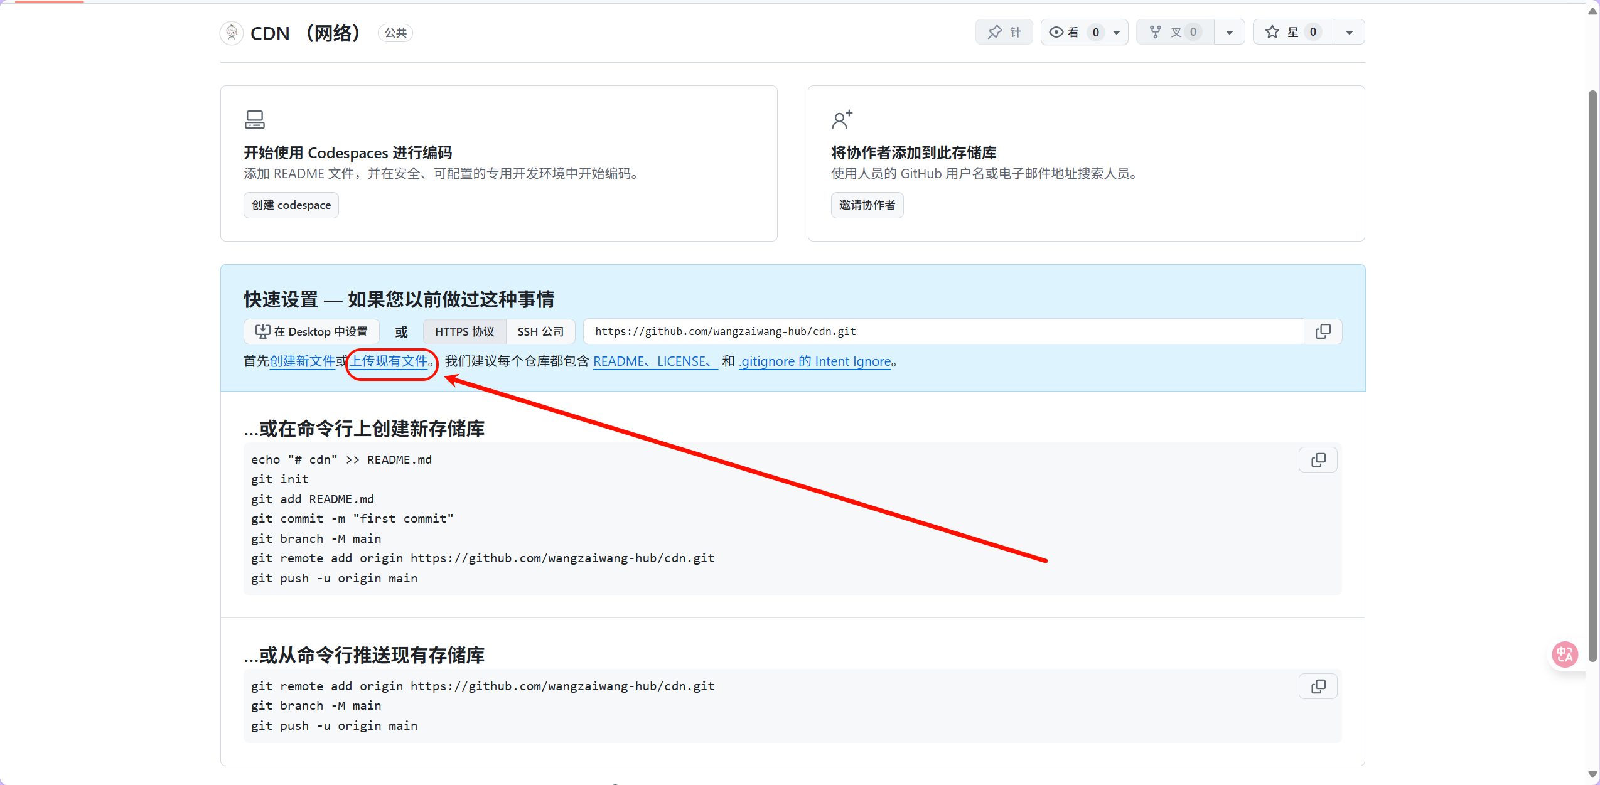
Task: Select the HTTPS 协议 tab
Action: [x=464, y=331]
